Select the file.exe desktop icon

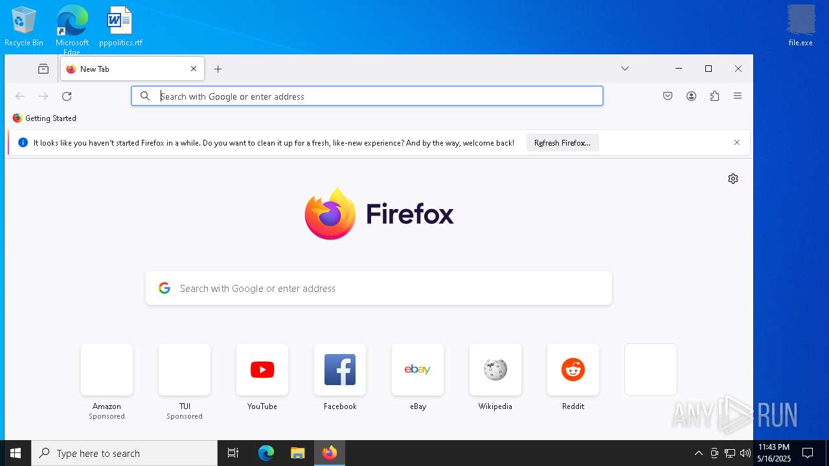click(801, 27)
